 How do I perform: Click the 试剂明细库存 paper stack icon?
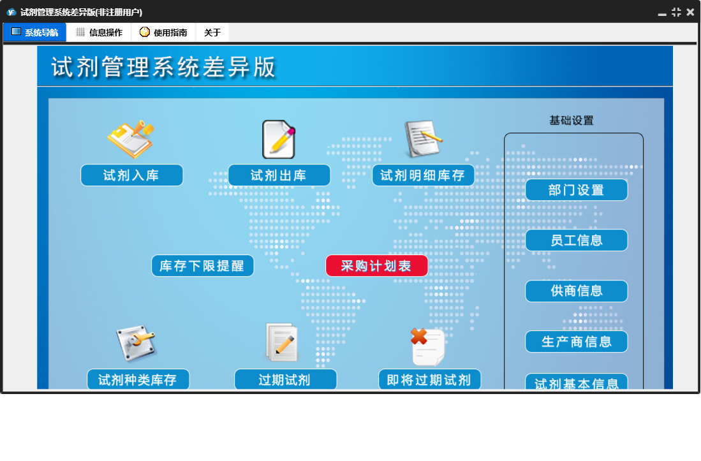point(423,138)
